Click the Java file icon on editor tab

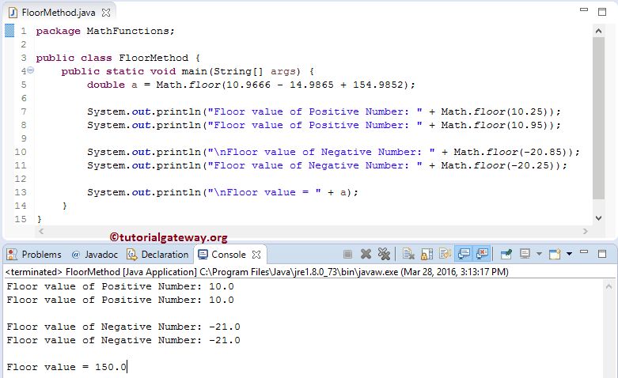point(13,13)
